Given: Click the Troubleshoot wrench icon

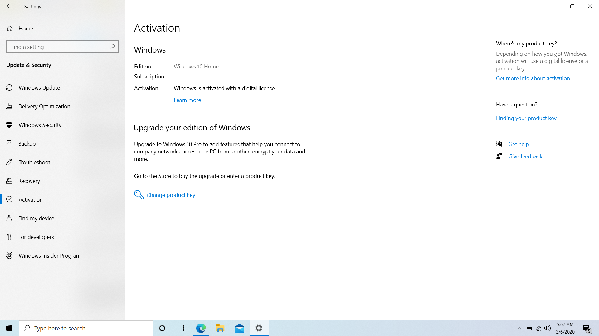Looking at the screenshot, I should [x=9, y=162].
